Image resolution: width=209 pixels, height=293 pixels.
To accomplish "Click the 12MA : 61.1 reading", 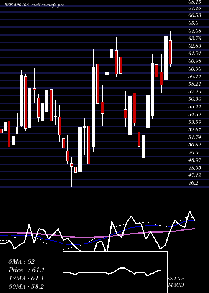I will (x=26, y=278).
